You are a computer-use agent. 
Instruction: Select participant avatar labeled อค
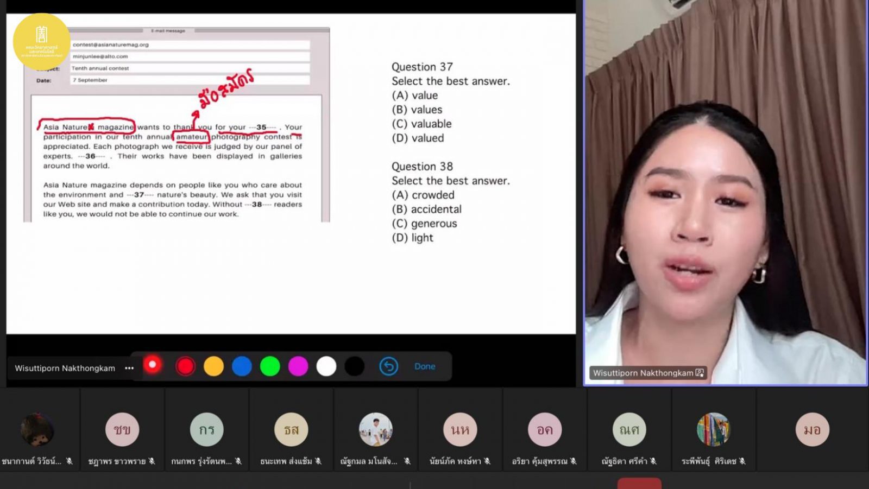click(545, 429)
